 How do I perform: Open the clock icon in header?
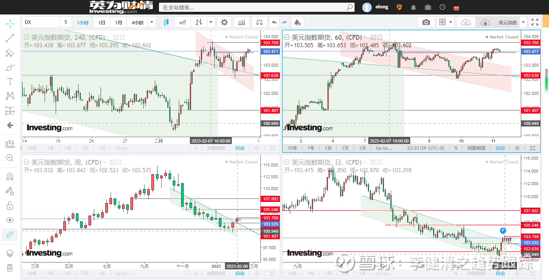442,7
